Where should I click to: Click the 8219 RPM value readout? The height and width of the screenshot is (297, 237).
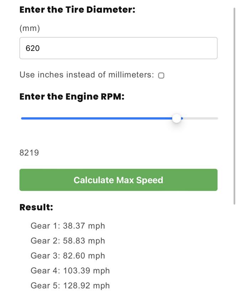29,153
